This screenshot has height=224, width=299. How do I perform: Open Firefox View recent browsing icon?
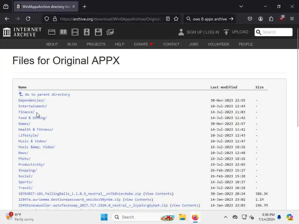pyautogui.click(x=6, y=7)
